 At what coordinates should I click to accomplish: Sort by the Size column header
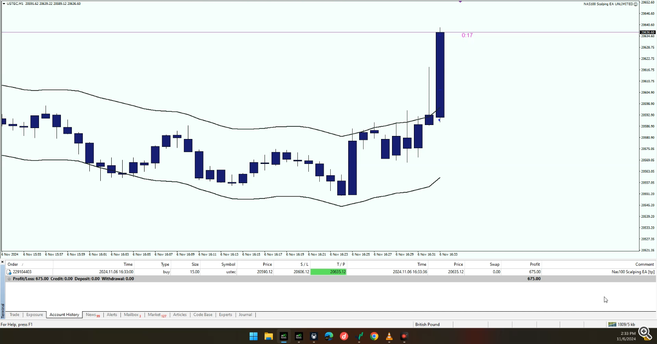pyautogui.click(x=186, y=264)
